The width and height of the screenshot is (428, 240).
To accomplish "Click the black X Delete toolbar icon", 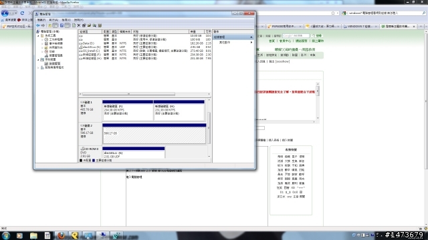I will pos(79,25).
